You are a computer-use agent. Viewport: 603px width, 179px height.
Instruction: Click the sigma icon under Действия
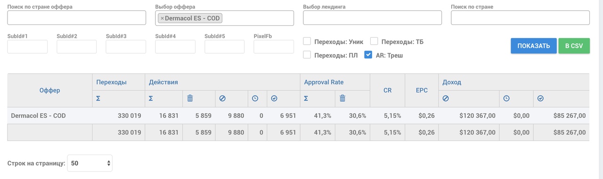(151, 98)
